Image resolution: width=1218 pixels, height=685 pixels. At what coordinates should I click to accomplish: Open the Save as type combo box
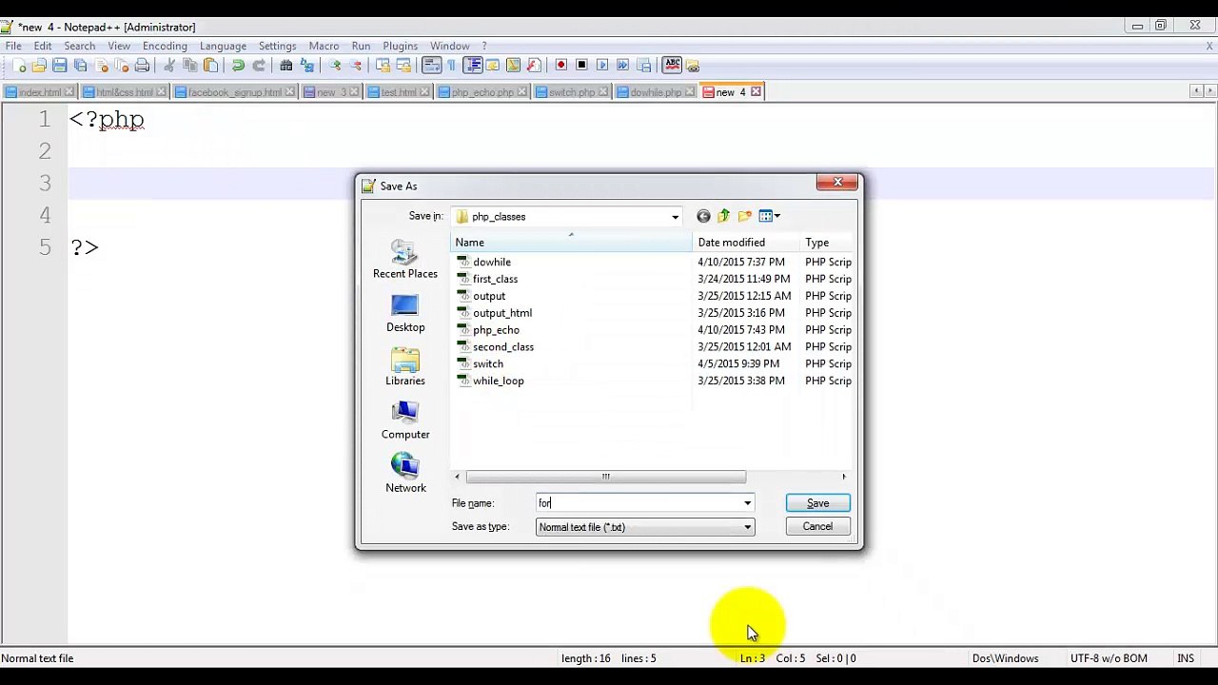(x=645, y=527)
